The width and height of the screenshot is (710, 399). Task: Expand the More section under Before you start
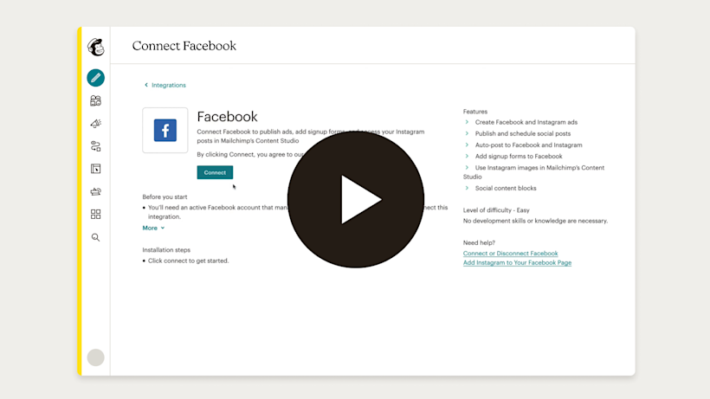pos(153,228)
